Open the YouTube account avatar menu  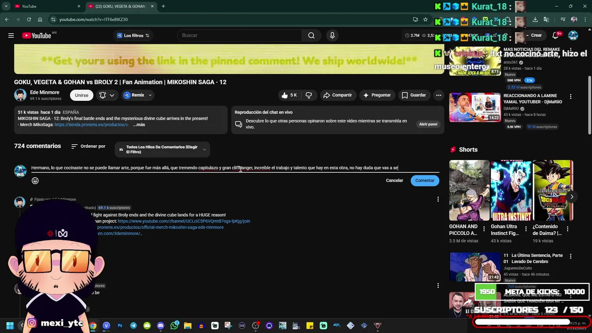573,36
